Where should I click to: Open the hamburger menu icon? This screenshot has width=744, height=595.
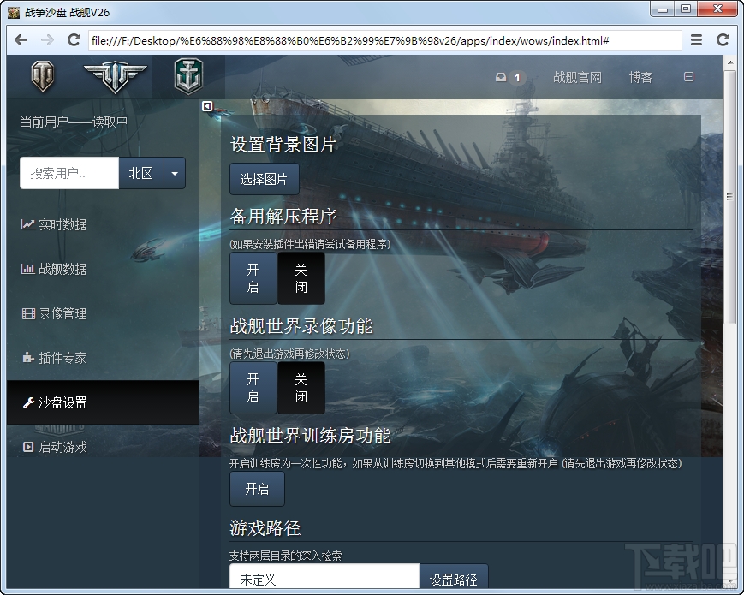(696, 40)
